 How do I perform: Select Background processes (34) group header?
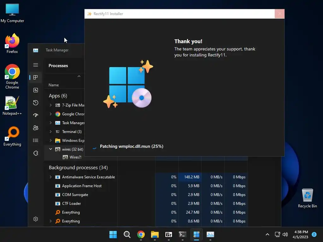click(x=78, y=168)
